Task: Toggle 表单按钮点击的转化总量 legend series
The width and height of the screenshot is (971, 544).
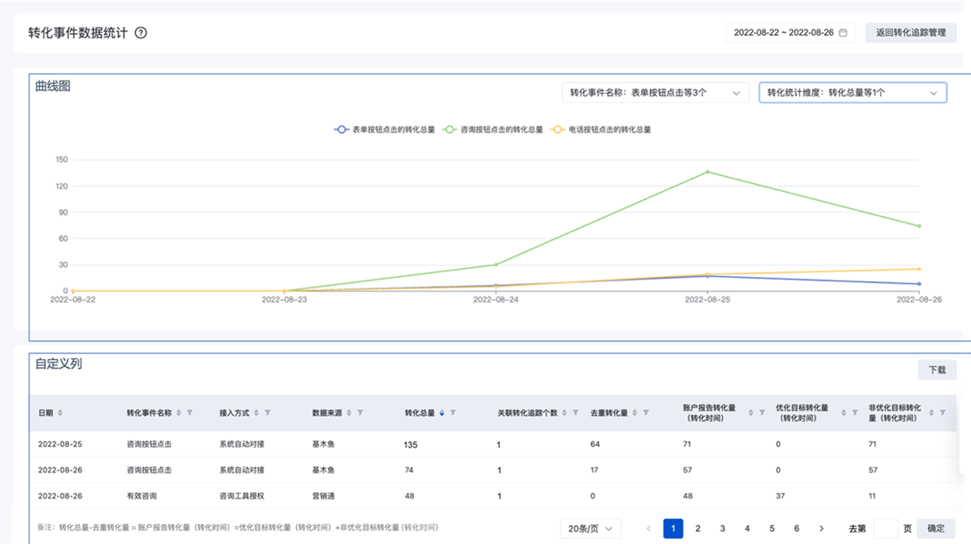Action: point(384,130)
